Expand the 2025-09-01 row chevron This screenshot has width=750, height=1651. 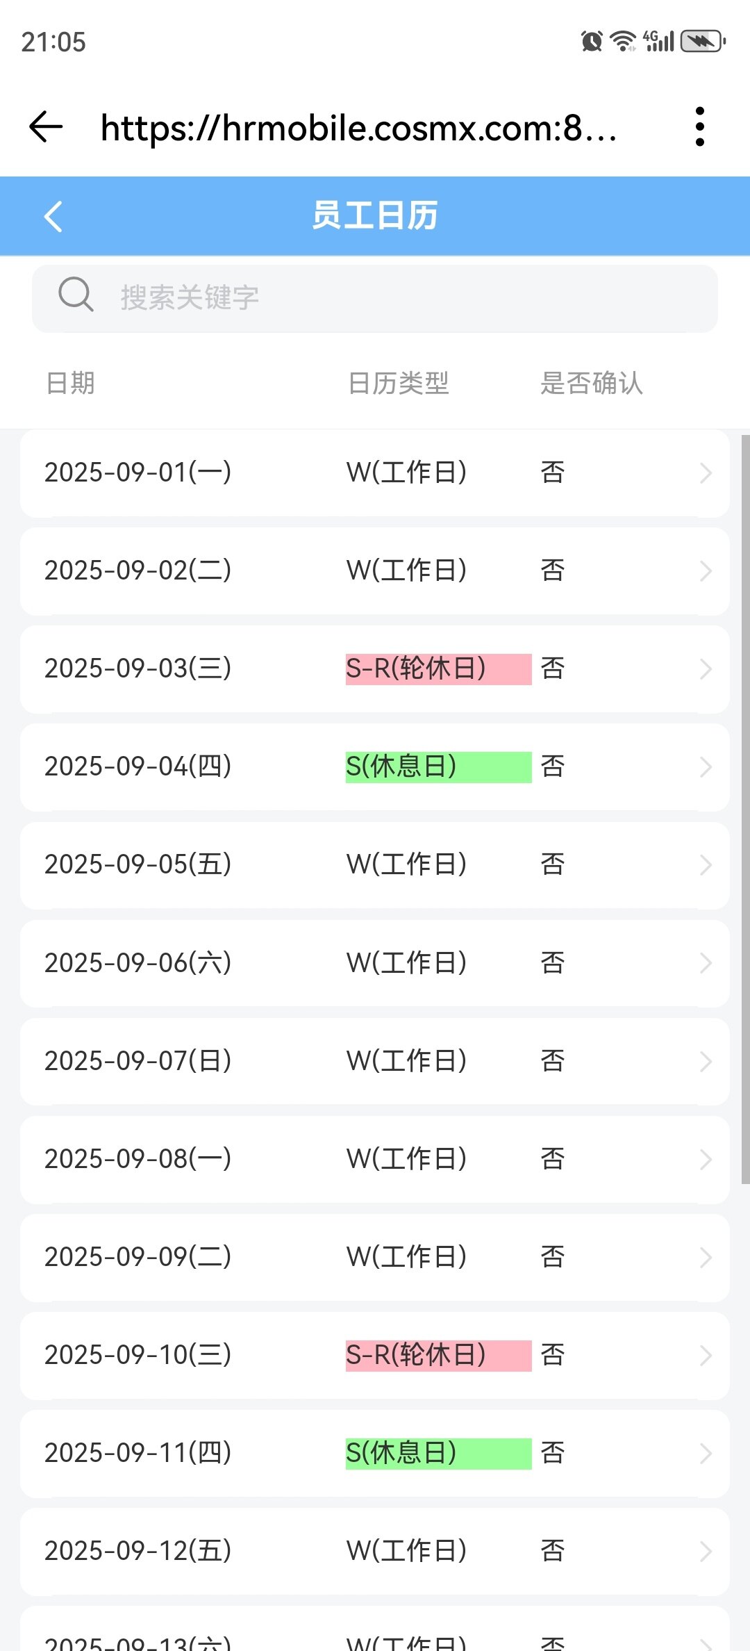[x=706, y=473]
